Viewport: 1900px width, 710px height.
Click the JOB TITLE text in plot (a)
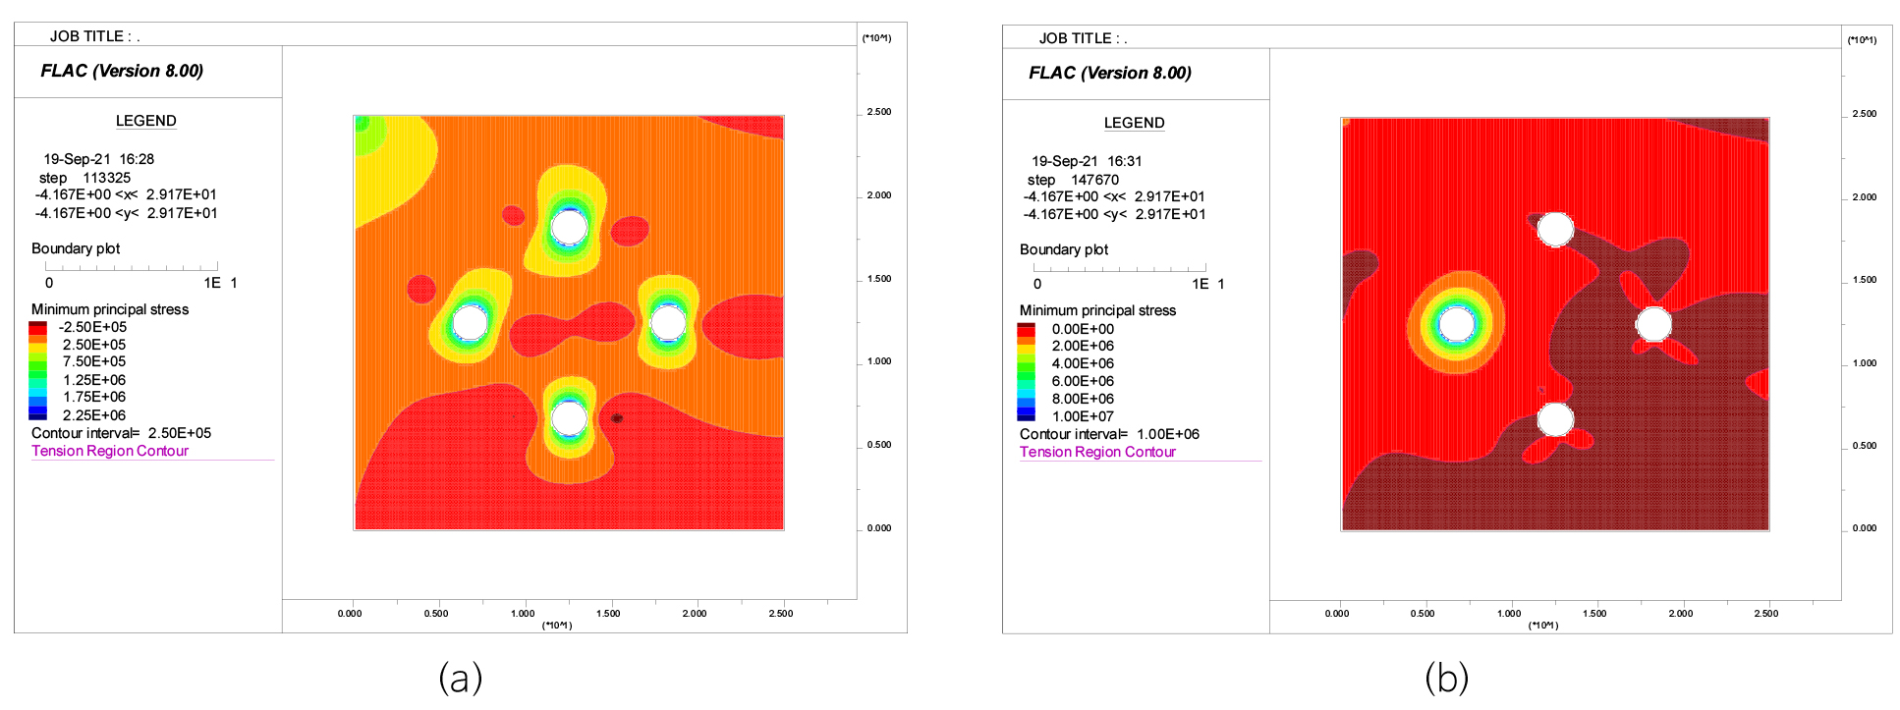pyautogui.click(x=94, y=36)
